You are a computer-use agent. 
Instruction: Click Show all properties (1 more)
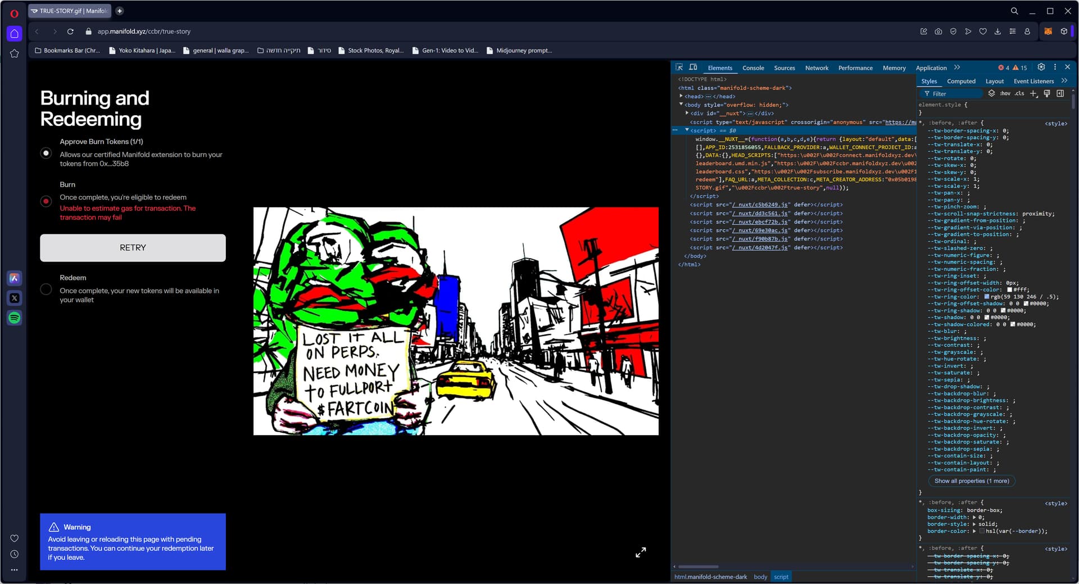(972, 481)
